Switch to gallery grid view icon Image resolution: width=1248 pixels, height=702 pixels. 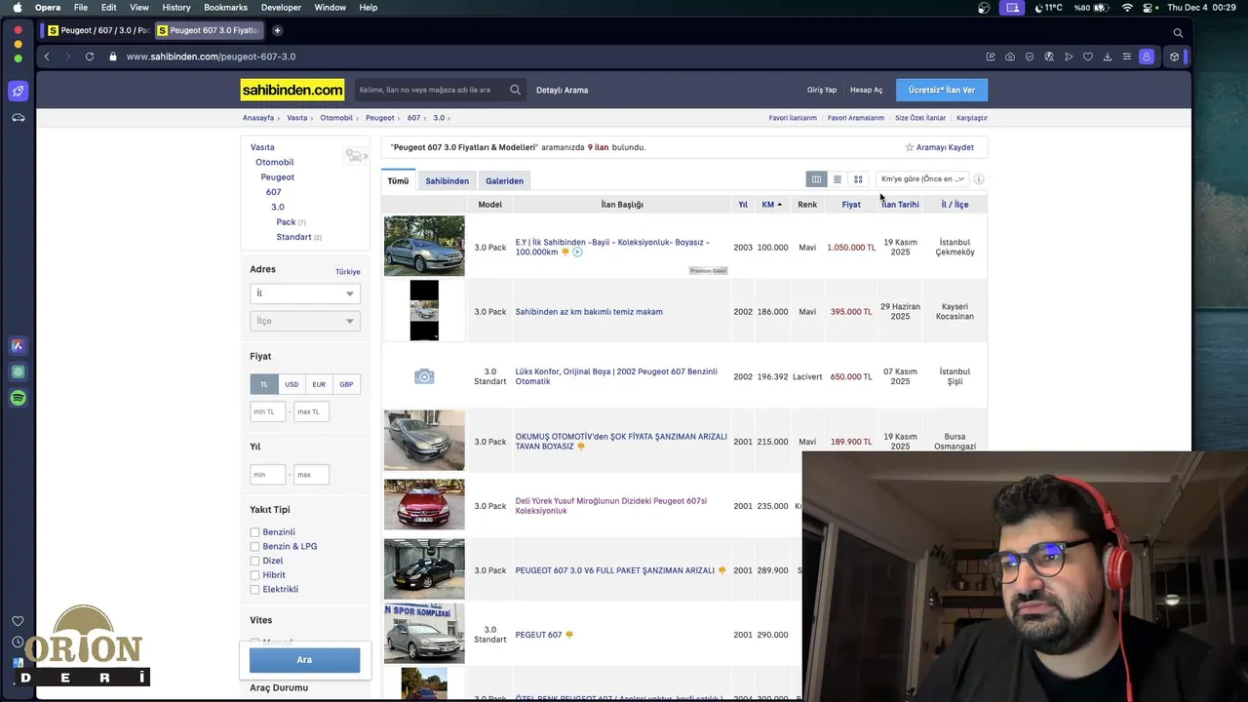[x=858, y=179]
